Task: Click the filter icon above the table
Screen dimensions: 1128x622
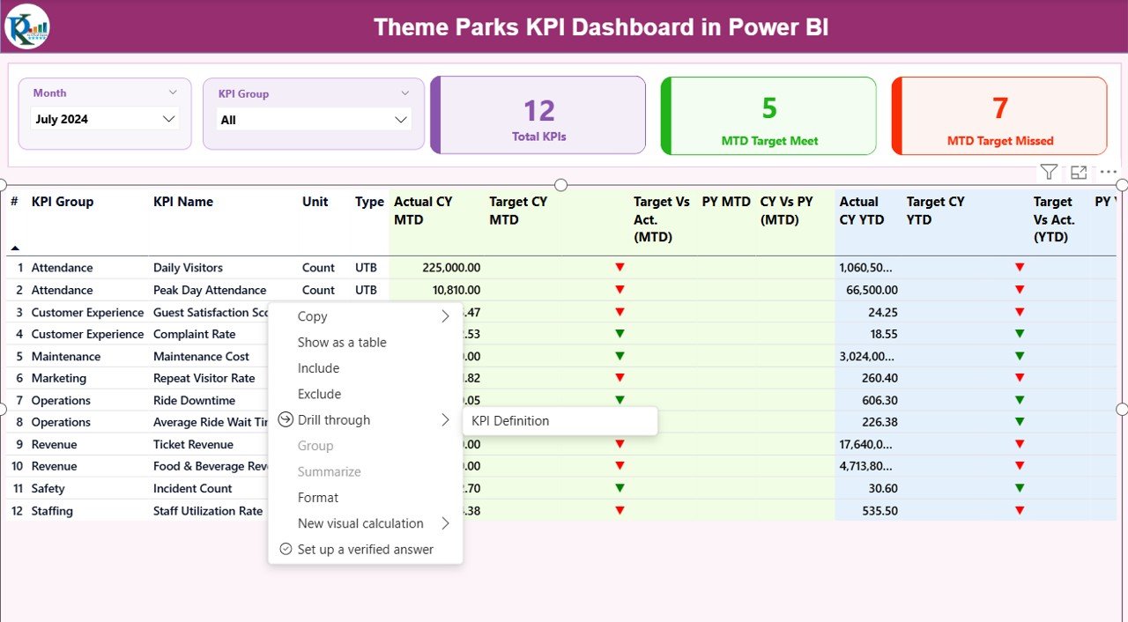Action: [1048, 173]
